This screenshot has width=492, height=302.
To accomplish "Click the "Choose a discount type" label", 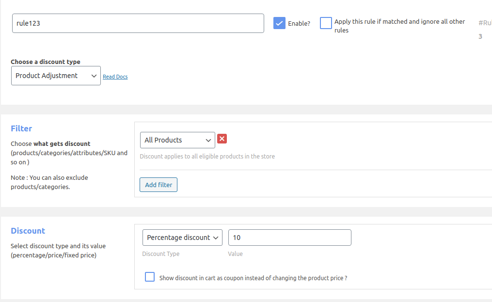I will click(46, 62).
